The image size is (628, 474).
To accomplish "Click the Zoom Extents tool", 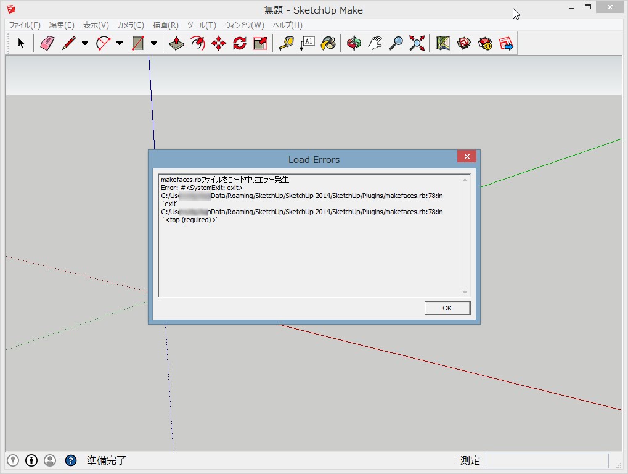I will coord(417,43).
